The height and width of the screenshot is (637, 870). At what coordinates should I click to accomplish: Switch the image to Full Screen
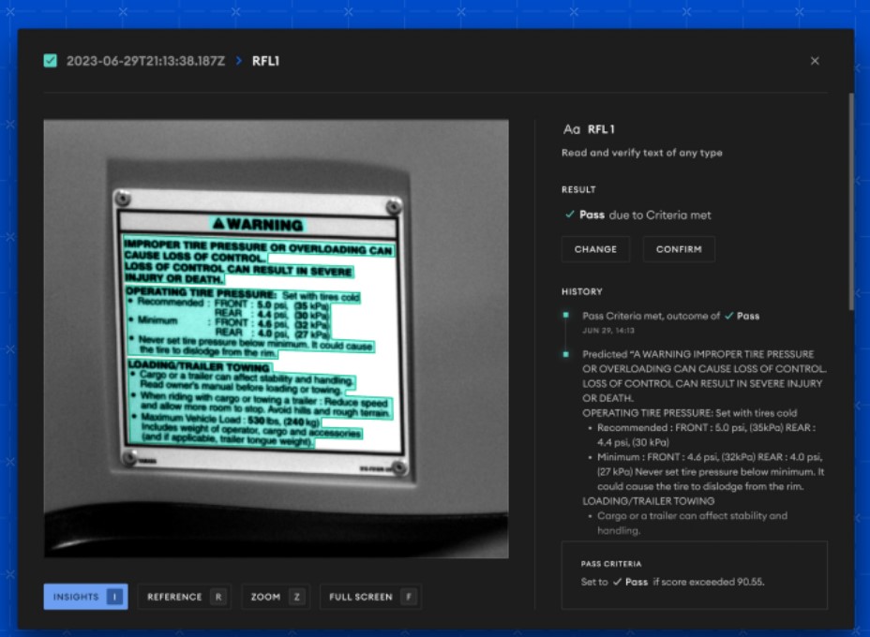pos(370,597)
